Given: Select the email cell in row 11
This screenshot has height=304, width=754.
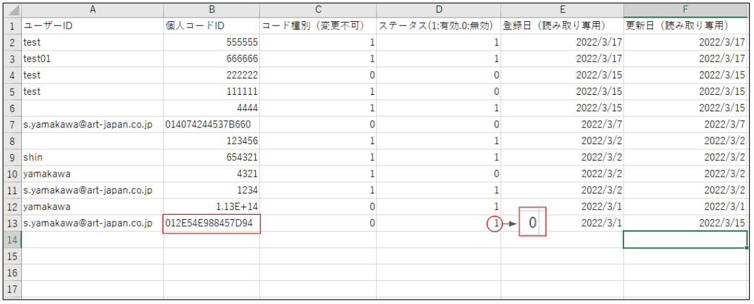Looking at the screenshot, I should 92,190.
